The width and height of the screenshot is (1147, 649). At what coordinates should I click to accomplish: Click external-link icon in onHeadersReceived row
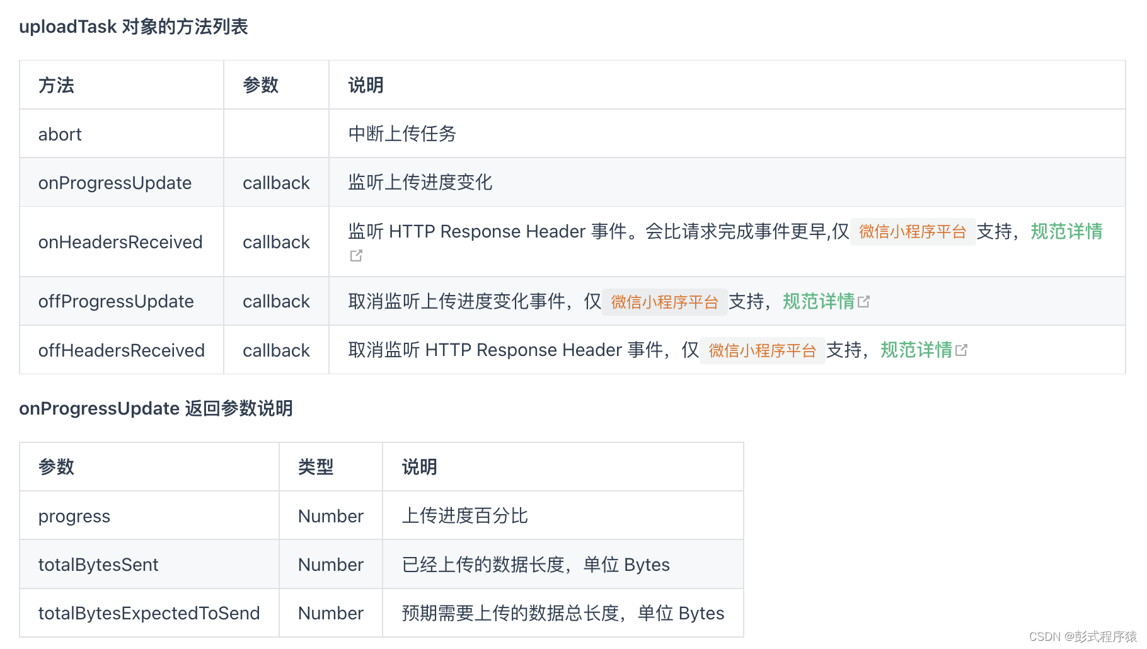(x=356, y=255)
